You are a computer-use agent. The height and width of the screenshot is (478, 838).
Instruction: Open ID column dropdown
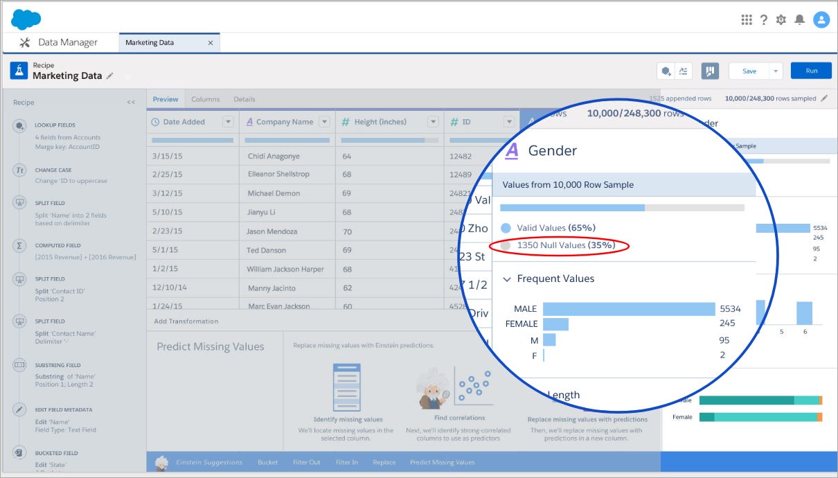[x=509, y=122]
